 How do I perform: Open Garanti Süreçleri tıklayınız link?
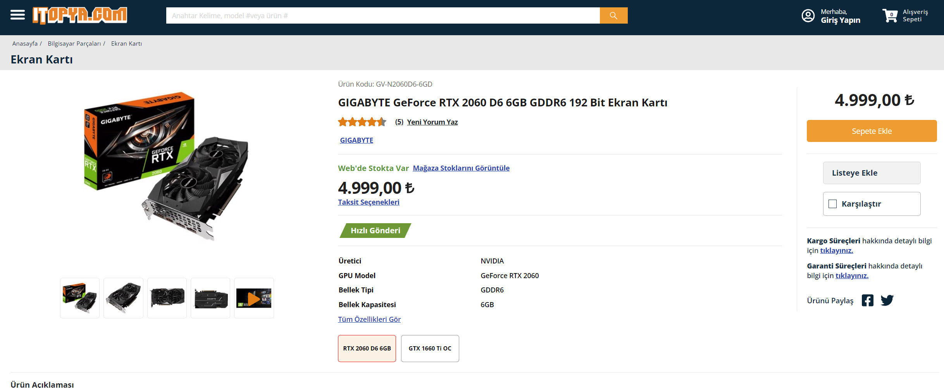point(852,276)
